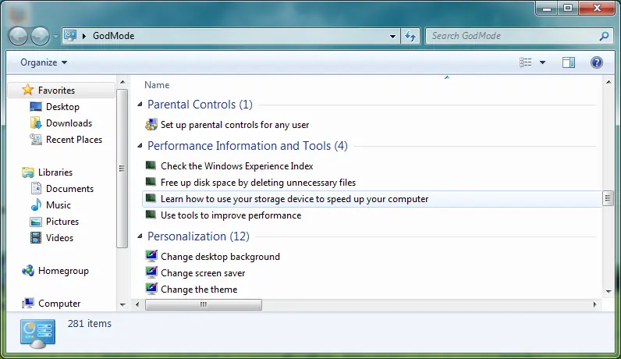Click GodMode breadcrumb in address bar

click(x=114, y=36)
